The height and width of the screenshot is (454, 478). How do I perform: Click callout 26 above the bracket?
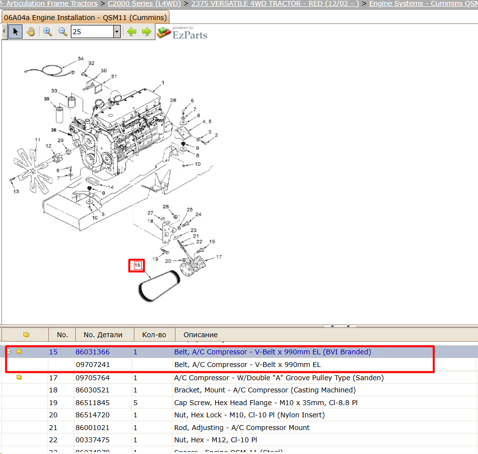(x=166, y=206)
